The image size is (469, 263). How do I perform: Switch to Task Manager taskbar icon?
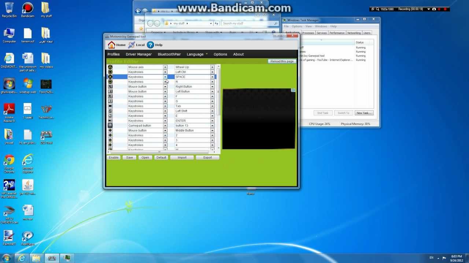coord(67,258)
